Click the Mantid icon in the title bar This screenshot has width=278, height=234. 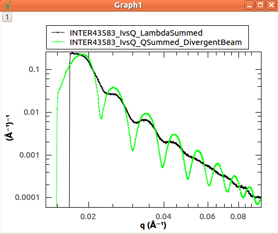pos(8,5)
